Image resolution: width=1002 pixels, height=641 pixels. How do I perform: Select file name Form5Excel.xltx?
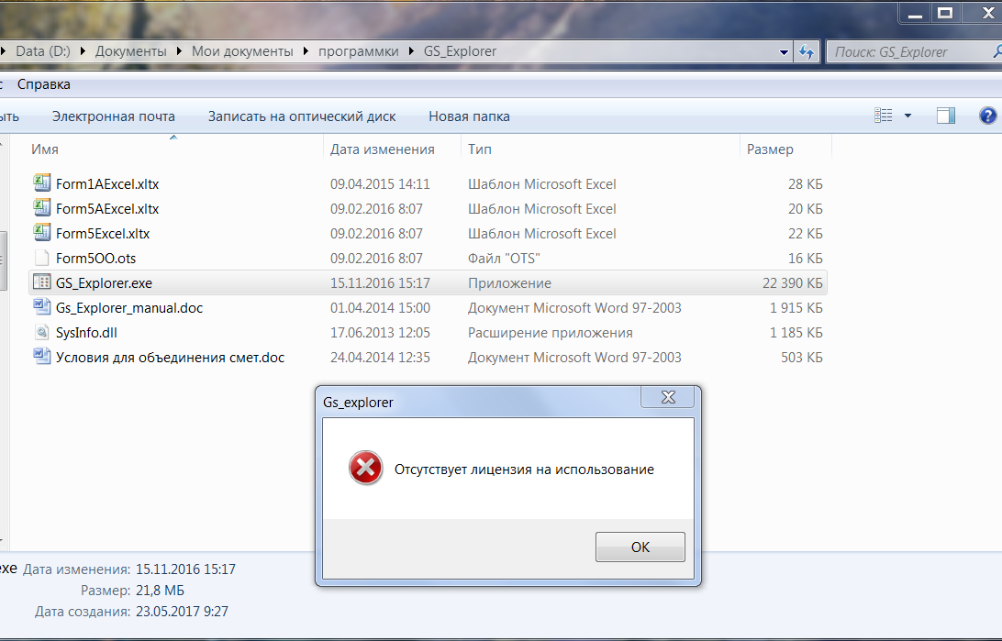pyautogui.click(x=102, y=234)
